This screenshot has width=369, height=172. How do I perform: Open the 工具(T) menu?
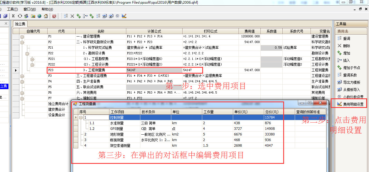(x=12, y=9)
